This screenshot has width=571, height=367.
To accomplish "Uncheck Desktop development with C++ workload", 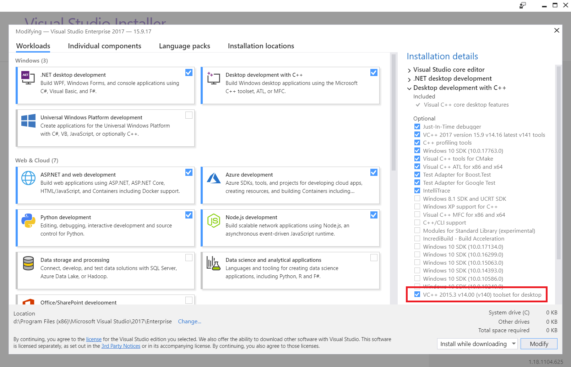I will pos(374,72).
